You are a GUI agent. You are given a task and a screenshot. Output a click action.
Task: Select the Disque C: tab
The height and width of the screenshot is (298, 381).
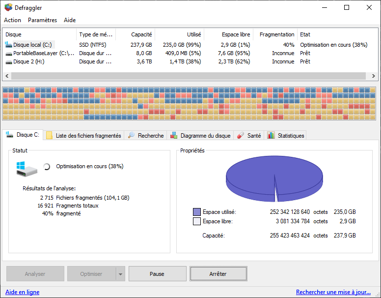click(23, 135)
